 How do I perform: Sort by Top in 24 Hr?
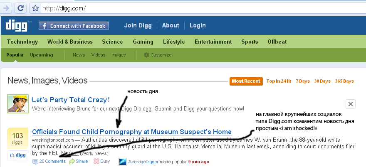pyautogui.click(x=279, y=81)
